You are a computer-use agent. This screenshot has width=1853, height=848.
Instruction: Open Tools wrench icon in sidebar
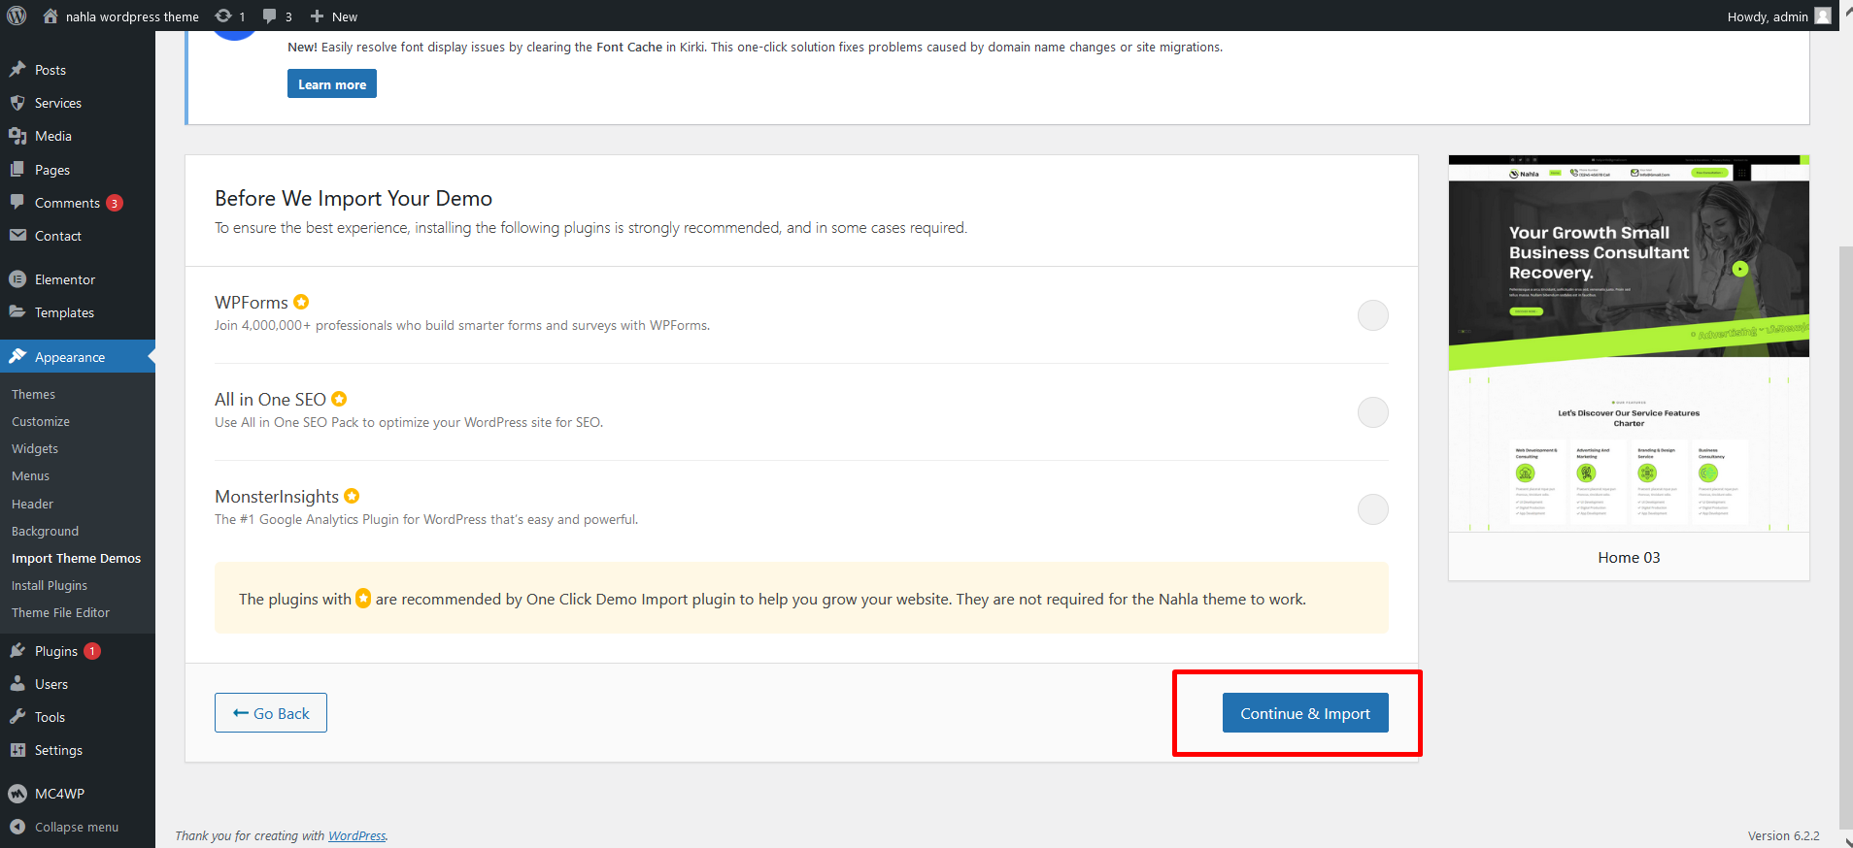pyautogui.click(x=17, y=717)
